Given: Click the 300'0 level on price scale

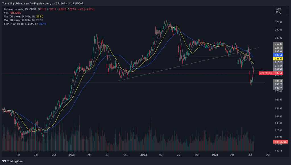Looking at the screenshot, I should point(278,30).
